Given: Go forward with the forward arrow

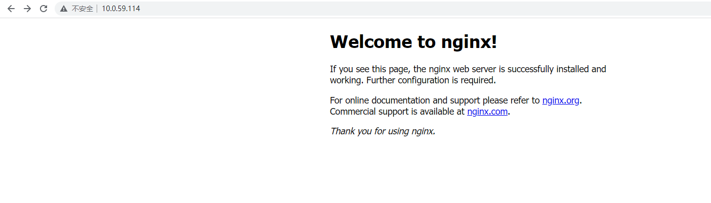Looking at the screenshot, I should (27, 9).
